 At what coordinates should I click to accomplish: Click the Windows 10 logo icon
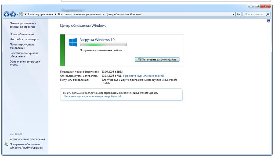click(73, 43)
